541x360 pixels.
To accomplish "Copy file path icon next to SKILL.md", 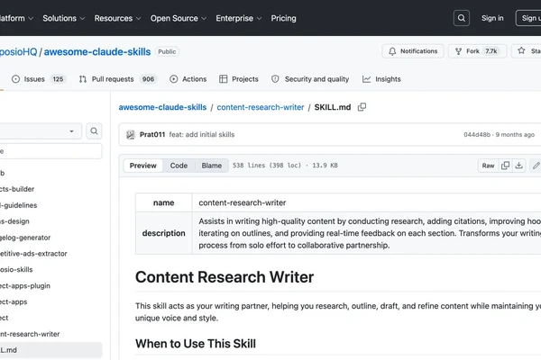I will coord(362,107).
